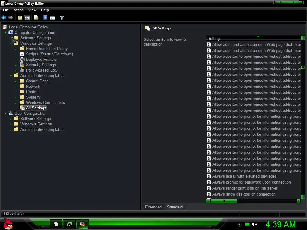
Task: Toggle the Show/Hide Console Tree icon
Action: pyautogui.click(x=27, y=18)
